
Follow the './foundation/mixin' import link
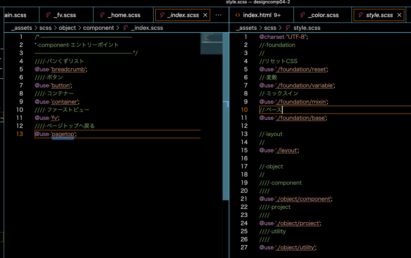[x=301, y=102]
